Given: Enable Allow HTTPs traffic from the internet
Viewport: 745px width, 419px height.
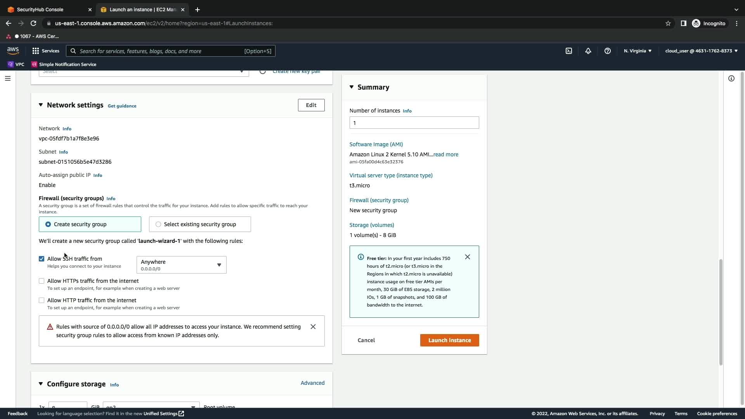Looking at the screenshot, I should 42,281.
